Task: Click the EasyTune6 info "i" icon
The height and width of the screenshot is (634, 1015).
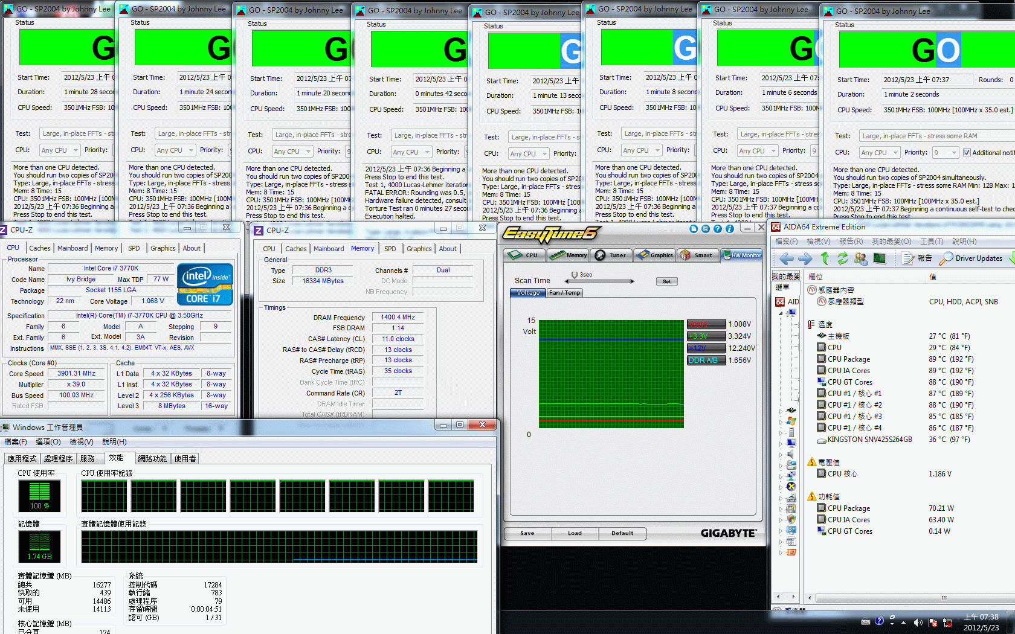Action: point(729,229)
